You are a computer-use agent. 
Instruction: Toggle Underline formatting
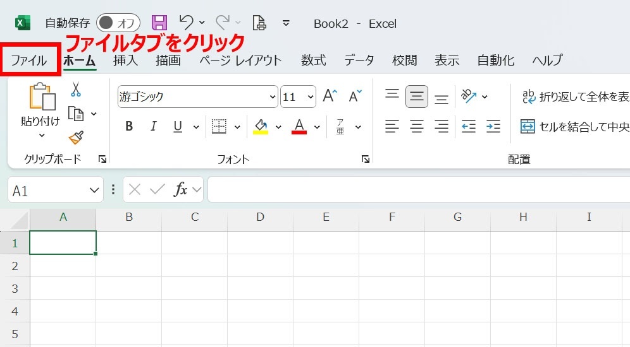[x=178, y=127]
